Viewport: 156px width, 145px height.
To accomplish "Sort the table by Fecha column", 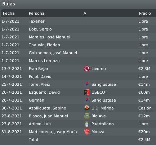I will [x=9, y=13].
